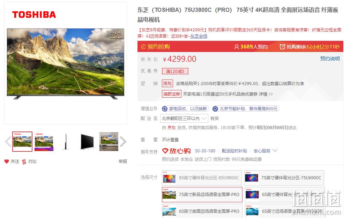344x218 pixels.
Task: Open the delivery area dropdown 北京朝阳区三环以内
Action: click(x=184, y=119)
